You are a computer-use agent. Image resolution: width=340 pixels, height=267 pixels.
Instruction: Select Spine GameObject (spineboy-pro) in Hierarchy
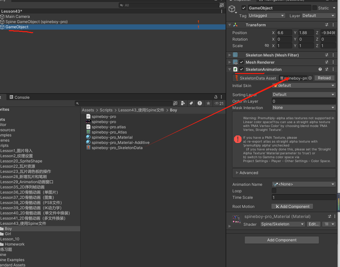[36, 22]
